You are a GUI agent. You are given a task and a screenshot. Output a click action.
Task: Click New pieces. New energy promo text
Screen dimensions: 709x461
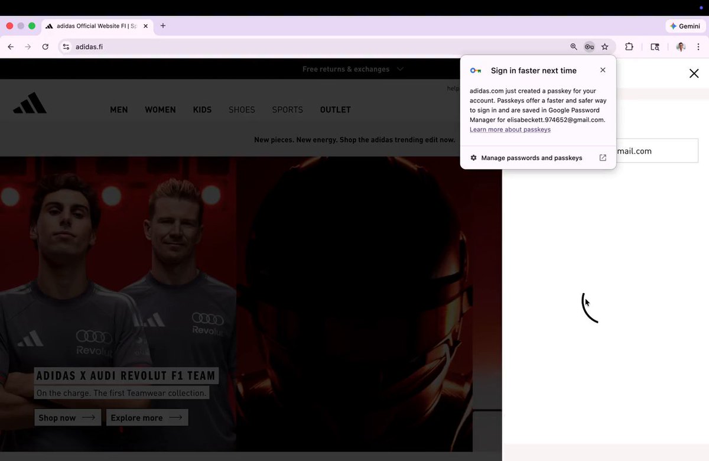(x=354, y=140)
